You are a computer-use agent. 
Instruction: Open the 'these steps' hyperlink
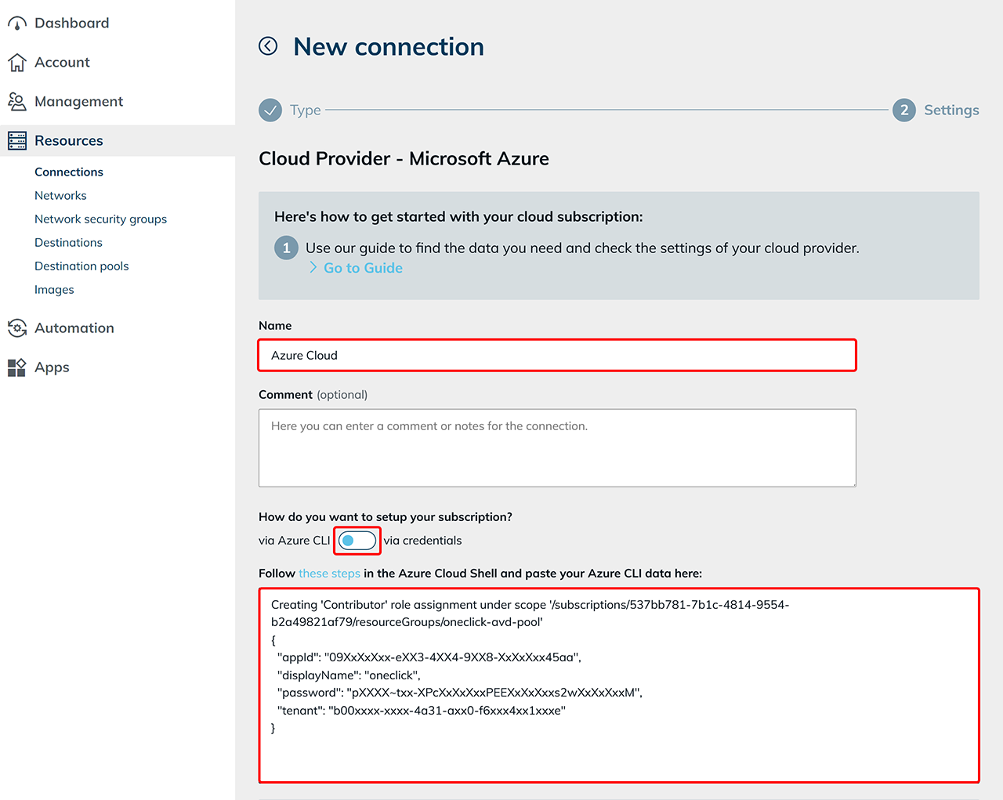pos(329,574)
